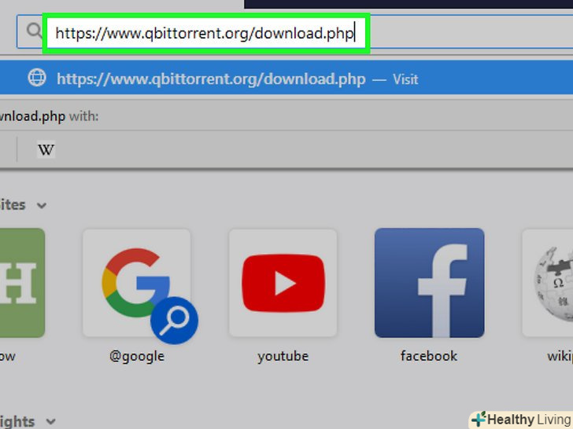Collapse the Top Sites section chevron

tap(42, 205)
